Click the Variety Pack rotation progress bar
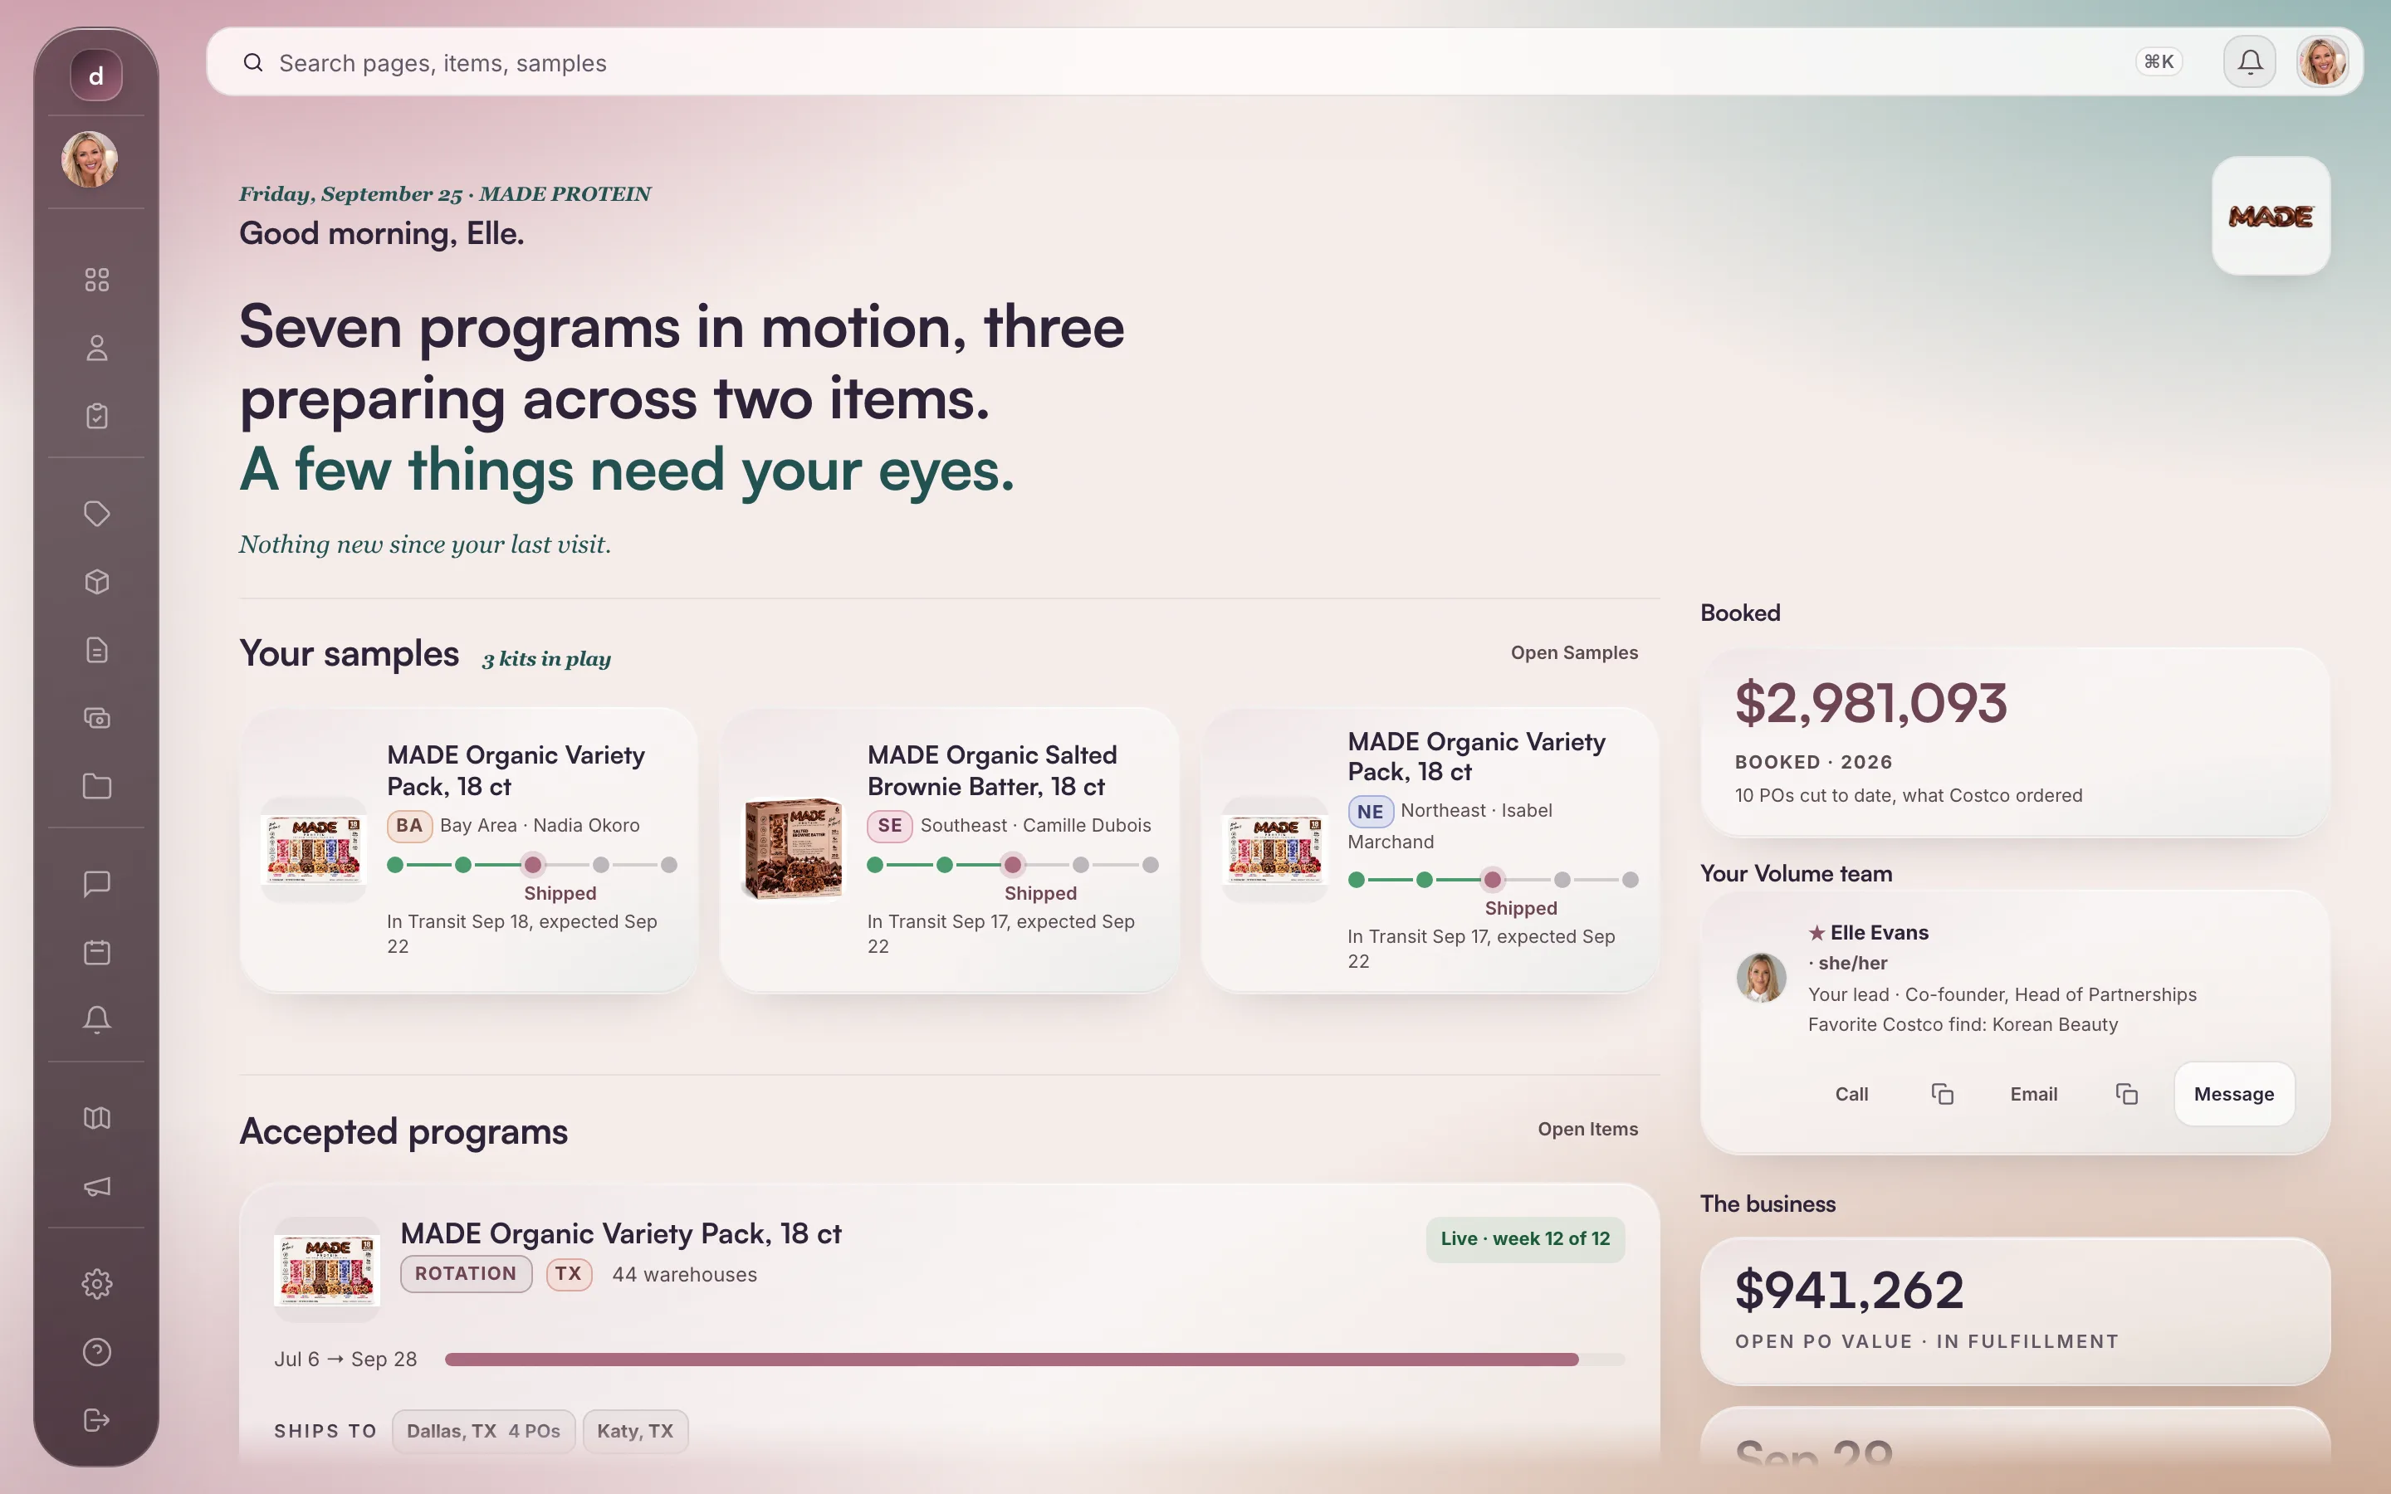 [x=1034, y=1360]
